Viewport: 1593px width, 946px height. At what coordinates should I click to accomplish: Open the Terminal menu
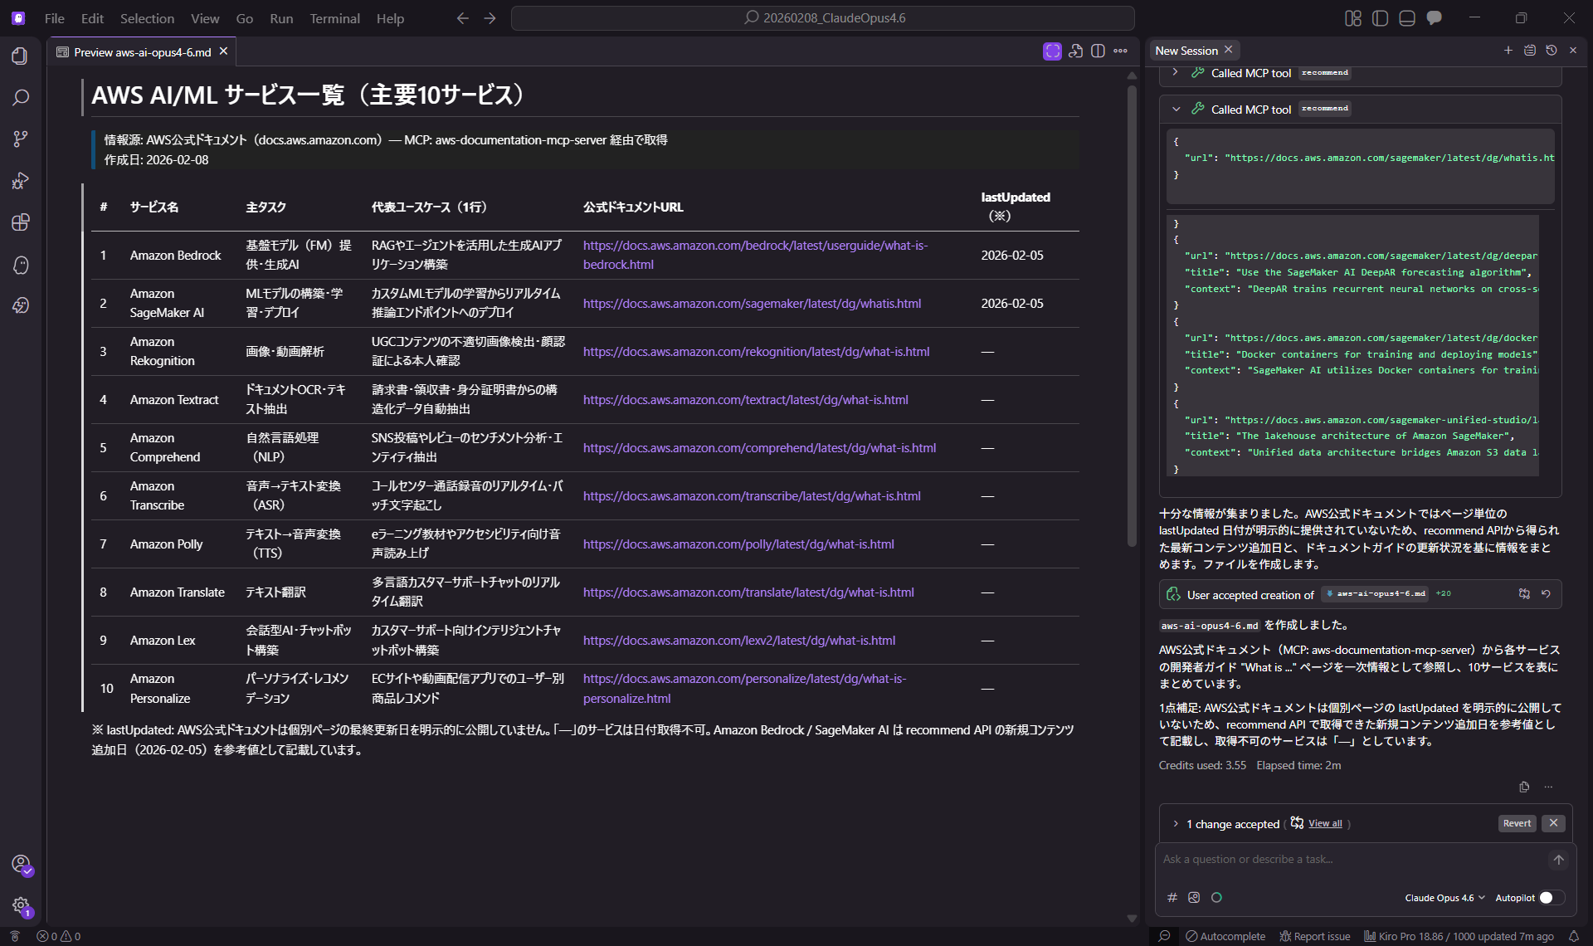pyautogui.click(x=334, y=18)
